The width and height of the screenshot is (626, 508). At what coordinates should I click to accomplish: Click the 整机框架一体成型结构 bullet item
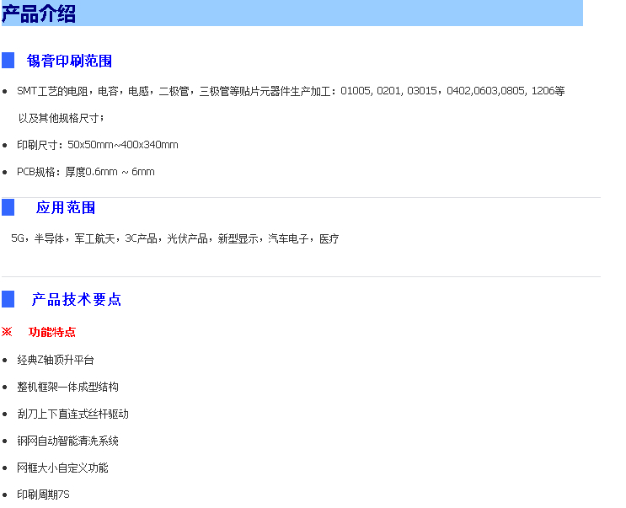click(x=67, y=387)
